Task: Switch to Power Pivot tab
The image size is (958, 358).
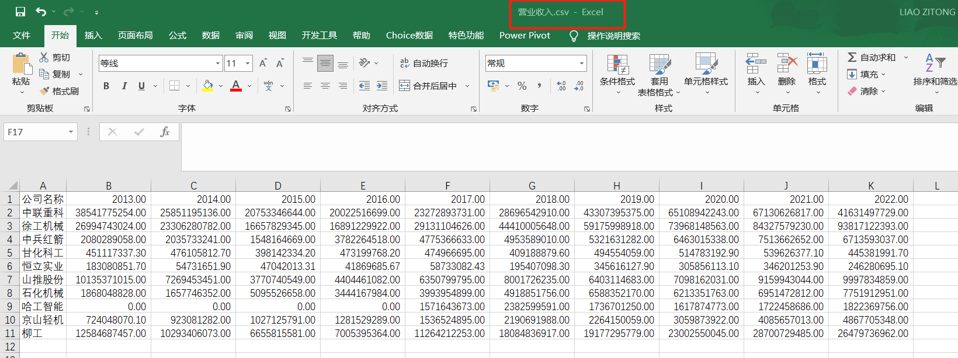Action: click(x=525, y=35)
